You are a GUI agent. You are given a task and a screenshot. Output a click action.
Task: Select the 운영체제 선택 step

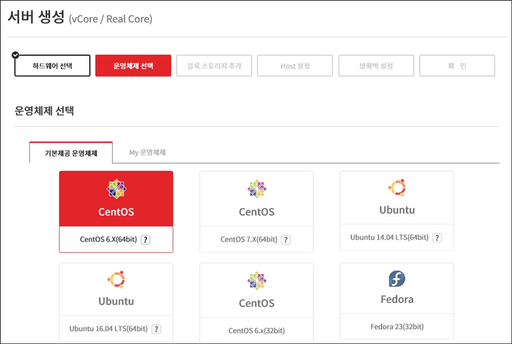pyautogui.click(x=133, y=66)
